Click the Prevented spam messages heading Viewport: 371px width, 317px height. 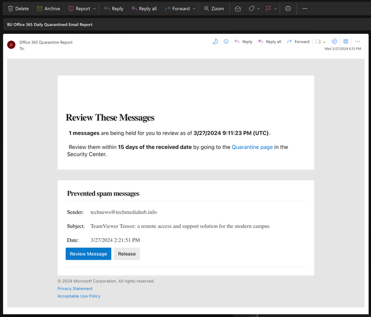coord(103,194)
